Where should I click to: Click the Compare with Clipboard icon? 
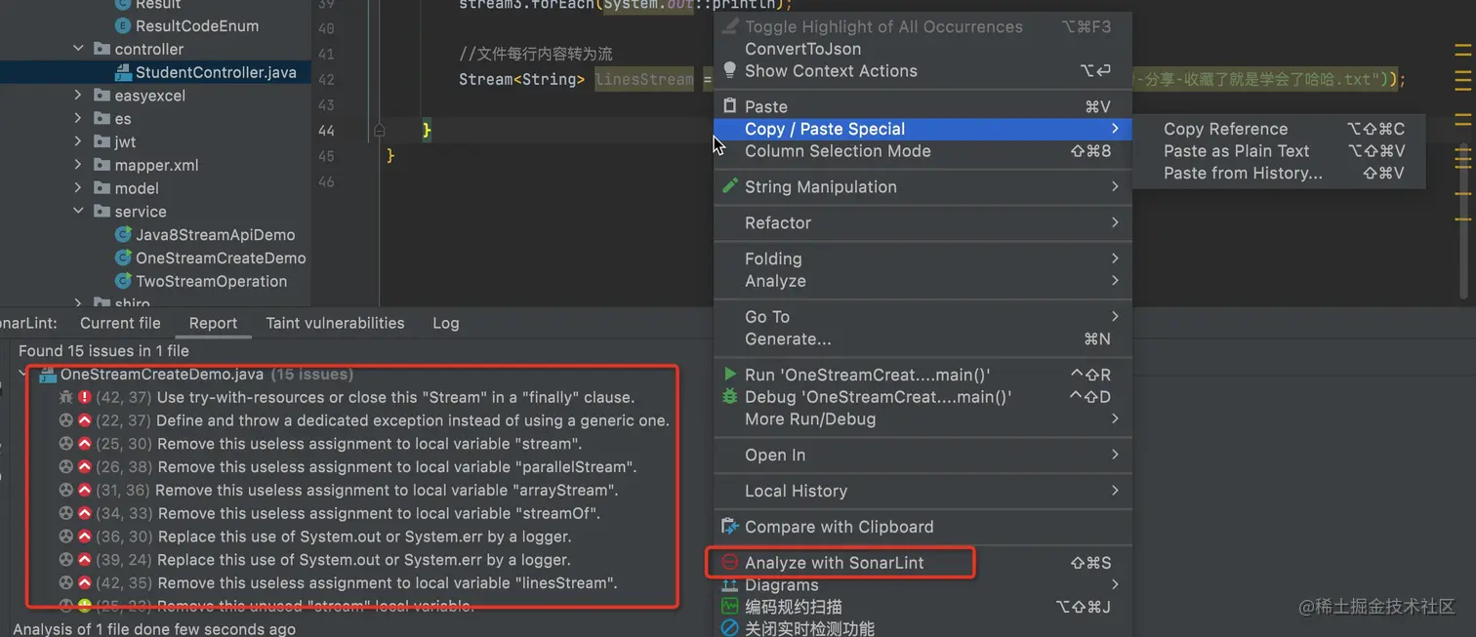tap(729, 527)
